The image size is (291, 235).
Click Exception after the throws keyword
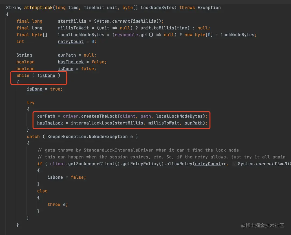(209, 8)
